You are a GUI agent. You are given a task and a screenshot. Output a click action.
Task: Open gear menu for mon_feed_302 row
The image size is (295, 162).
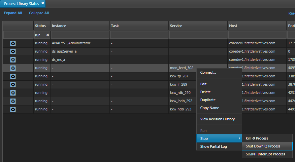point(13,68)
